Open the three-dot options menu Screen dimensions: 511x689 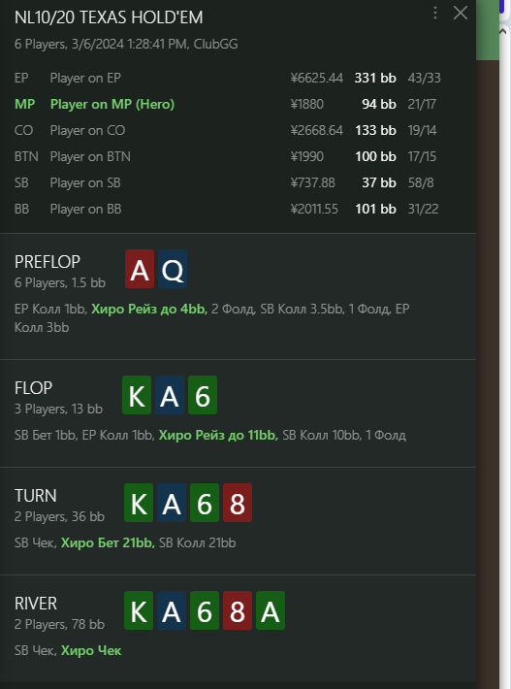click(435, 13)
